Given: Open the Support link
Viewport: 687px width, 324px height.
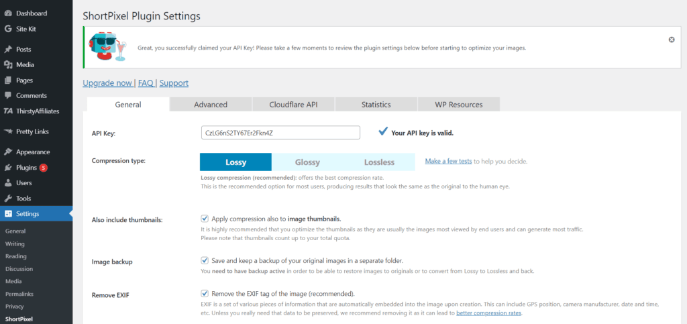Looking at the screenshot, I should [174, 83].
